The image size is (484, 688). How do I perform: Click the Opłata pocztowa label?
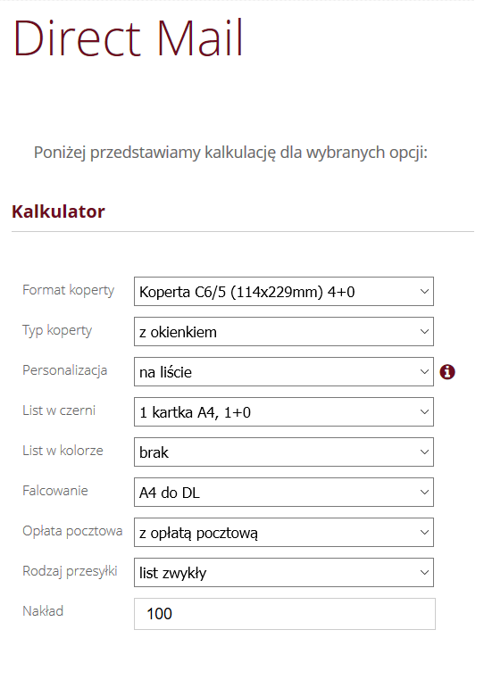tap(72, 531)
